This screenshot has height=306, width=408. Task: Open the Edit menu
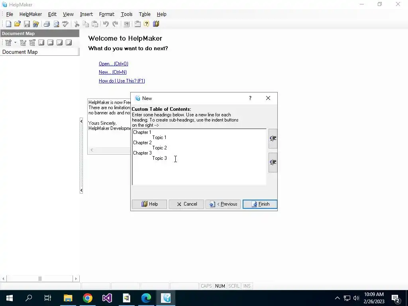click(x=52, y=14)
